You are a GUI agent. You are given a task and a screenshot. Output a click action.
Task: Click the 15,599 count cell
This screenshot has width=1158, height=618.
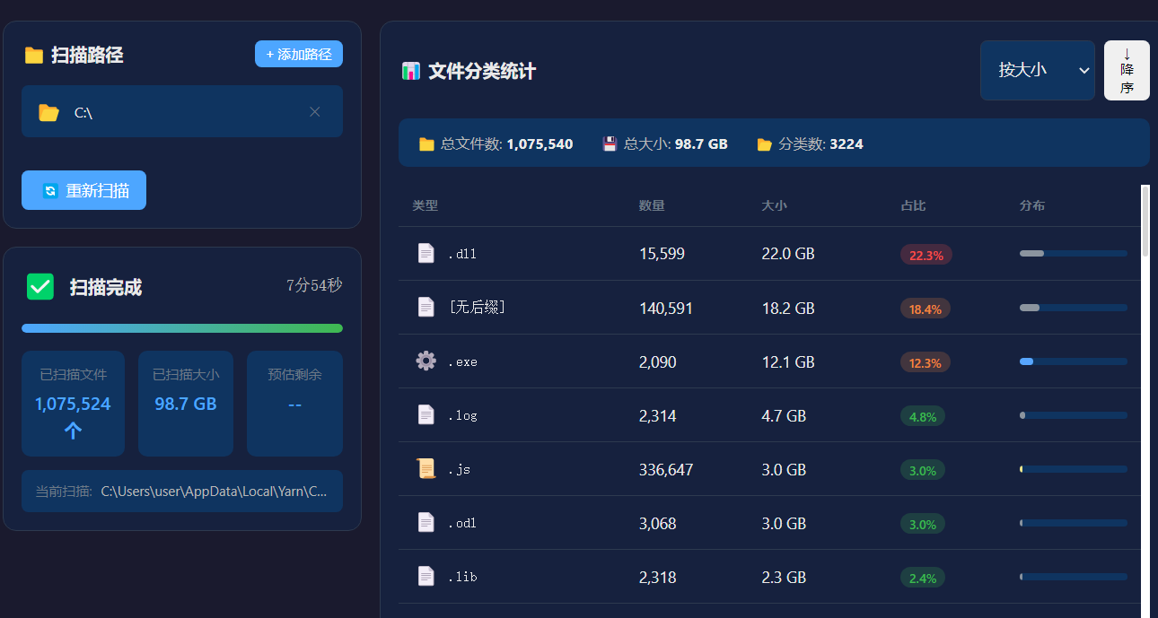click(662, 254)
